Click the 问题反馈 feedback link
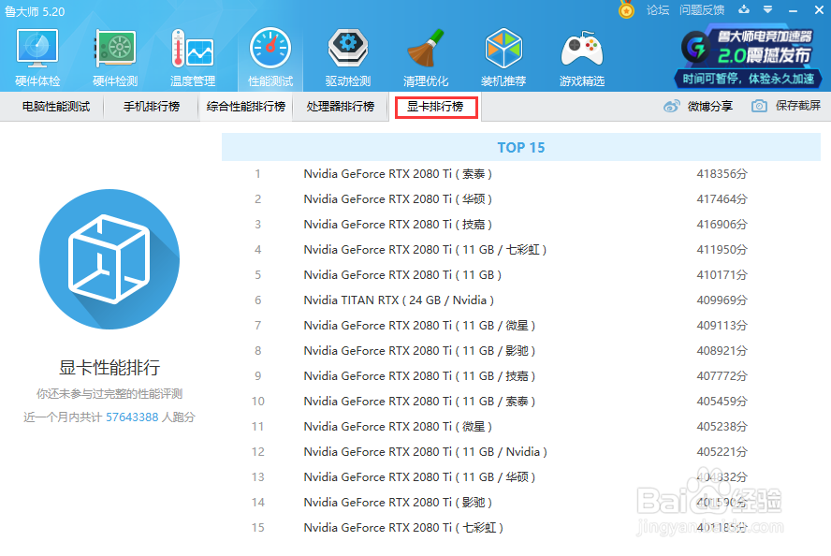831x556 pixels. click(x=702, y=10)
